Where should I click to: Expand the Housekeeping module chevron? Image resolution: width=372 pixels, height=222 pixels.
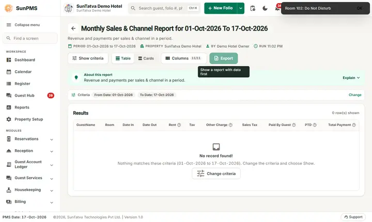52,191
